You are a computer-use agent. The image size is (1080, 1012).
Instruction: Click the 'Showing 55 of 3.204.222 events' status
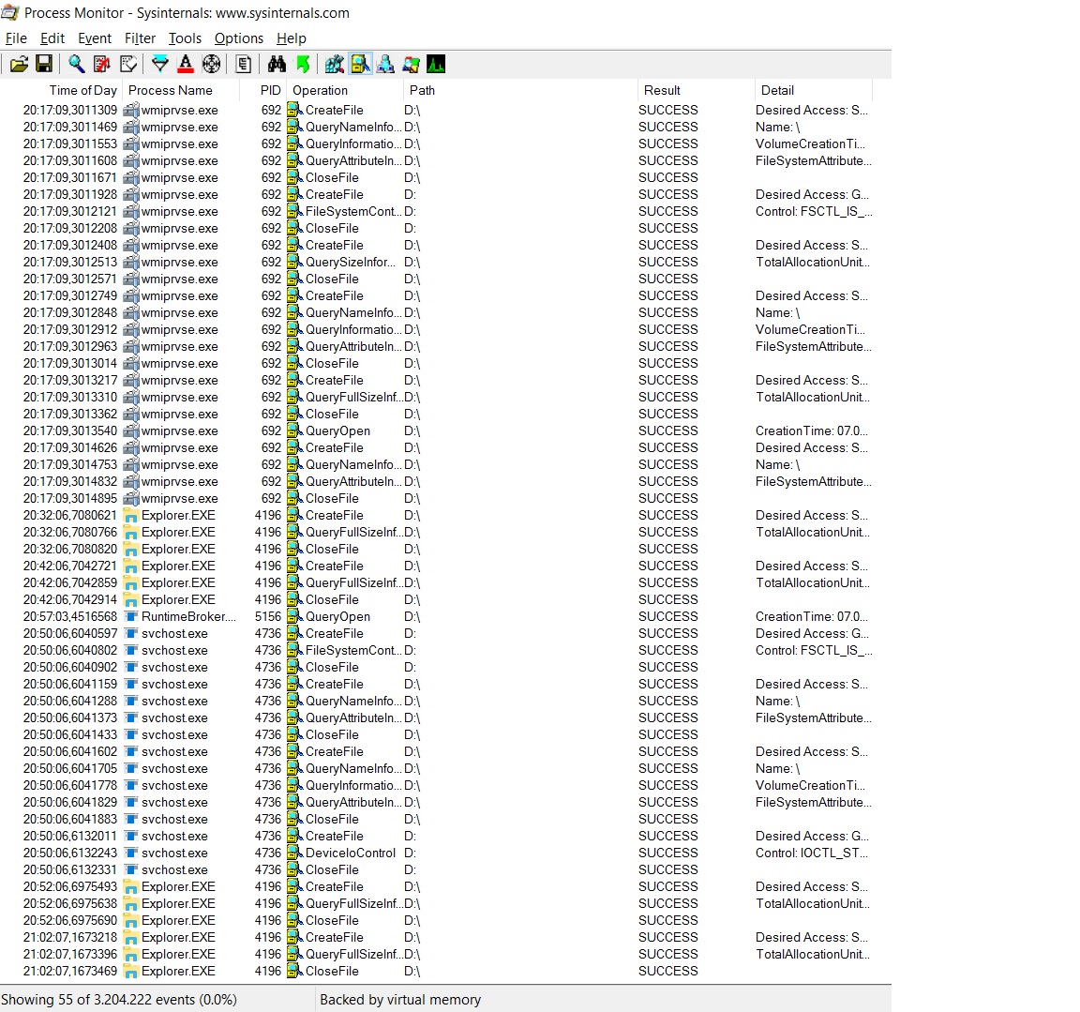[x=119, y=1000]
